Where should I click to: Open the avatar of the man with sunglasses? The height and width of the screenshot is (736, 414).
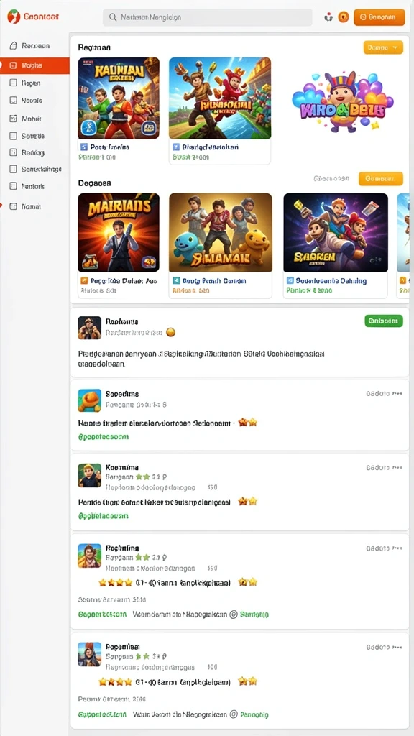[x=90, y=328]
